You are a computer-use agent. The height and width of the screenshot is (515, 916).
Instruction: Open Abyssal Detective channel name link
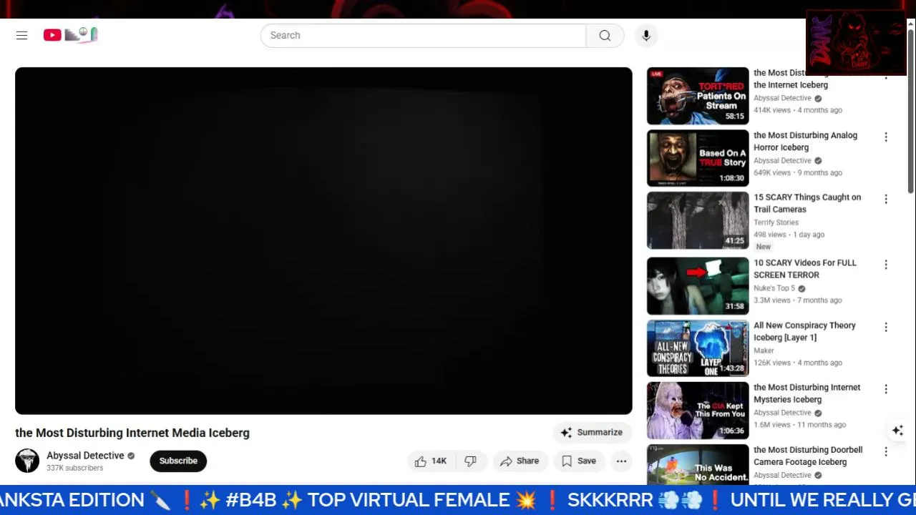[x=85, y=456]
